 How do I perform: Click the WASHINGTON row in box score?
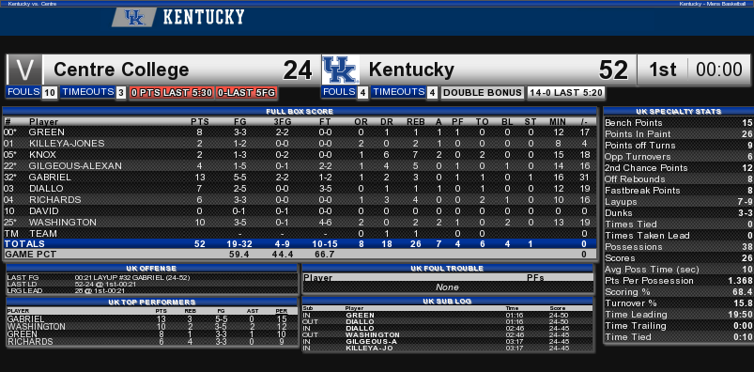[300, 223]
